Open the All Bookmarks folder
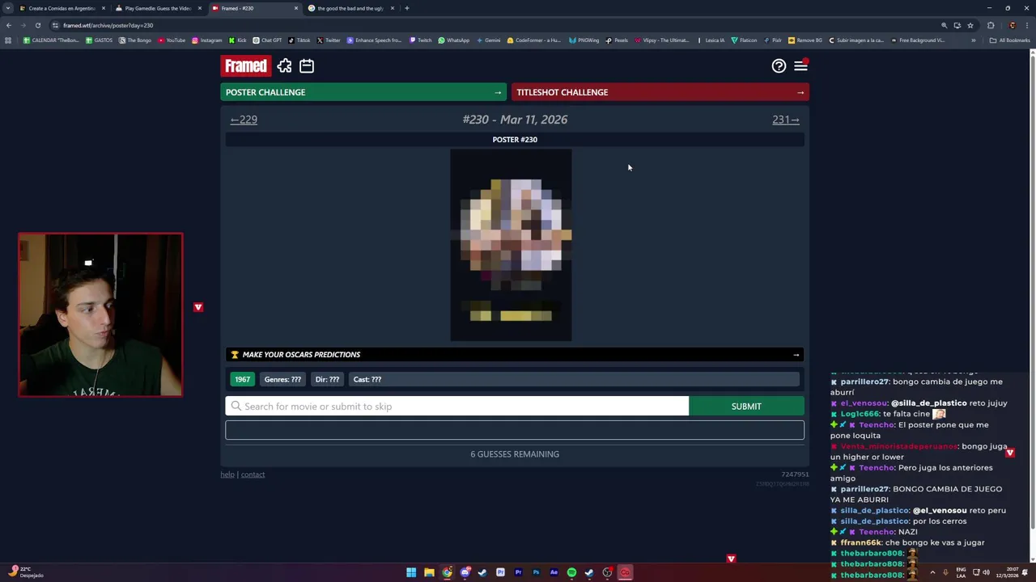This screenshot has height=582, width=1036. (x=1010, y=40)
